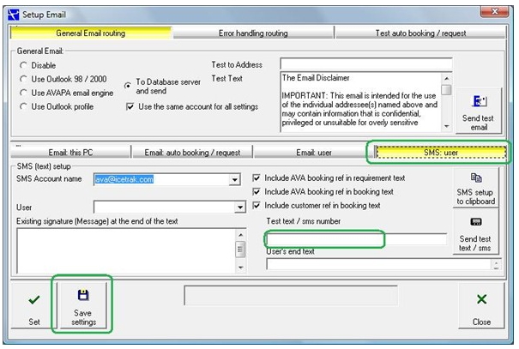Toggle Include AVA booking ref in requirement text

(x=257, y=178)
